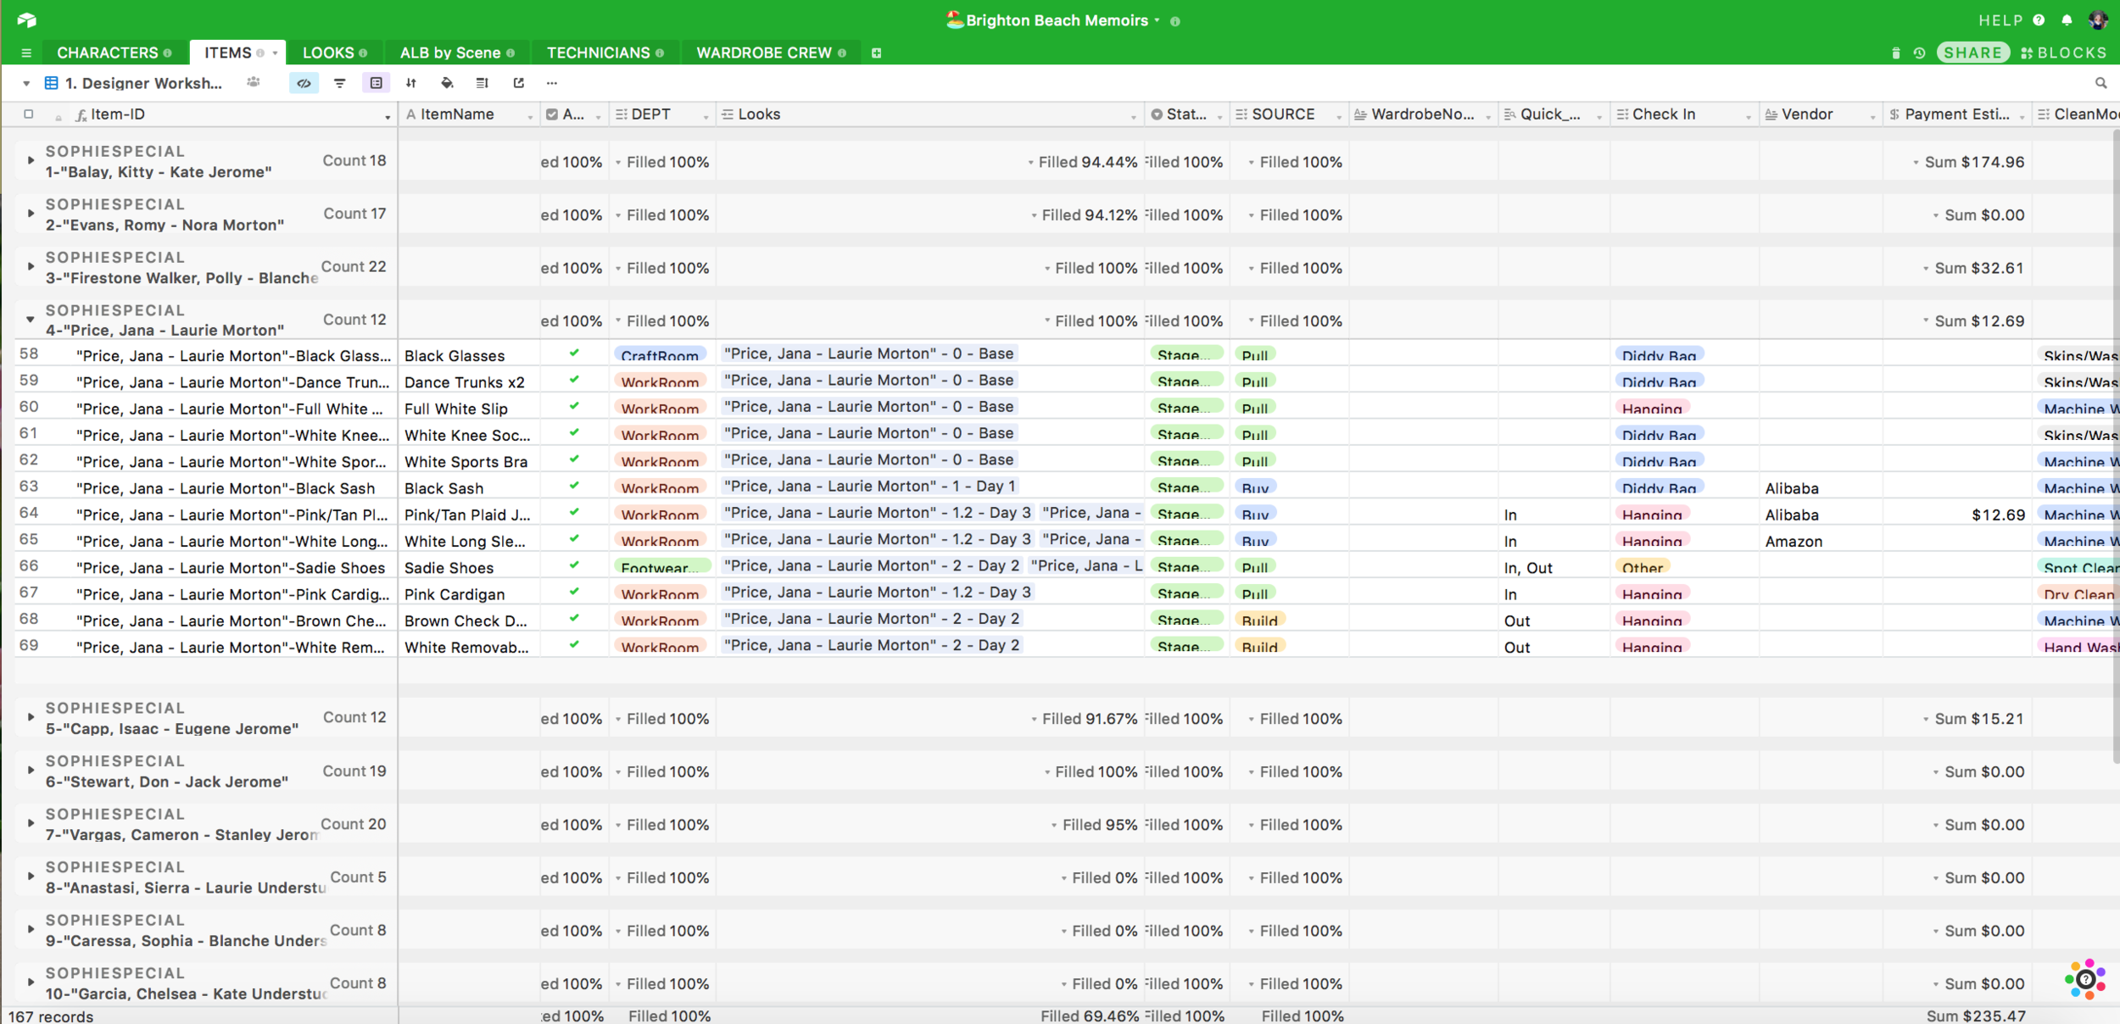Screen dimensions: 2120x1024
Task: Open the search magnifier icon
Action: coord(2100,83)
